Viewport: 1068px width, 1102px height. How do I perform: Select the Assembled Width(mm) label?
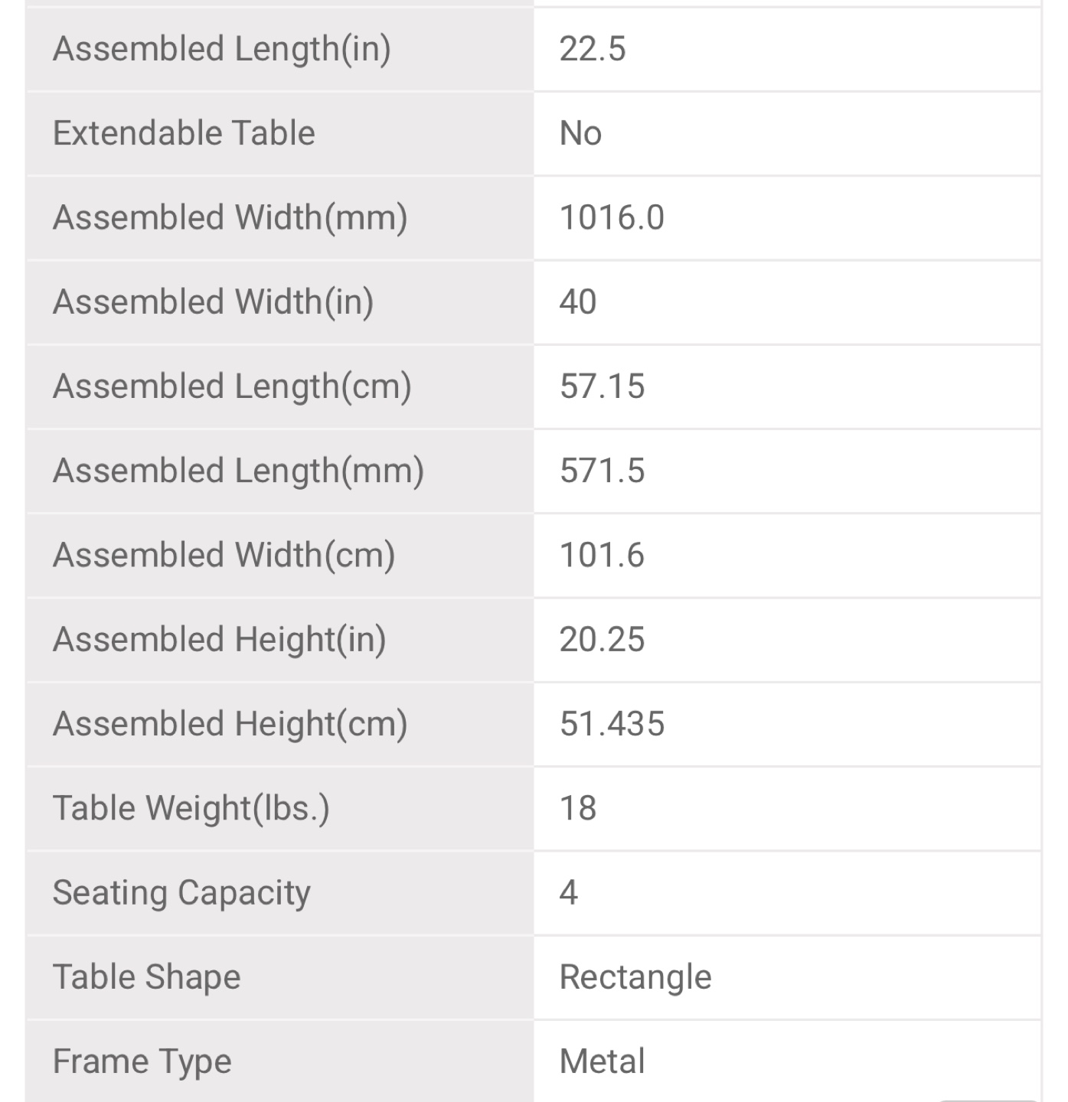tap(230, 219)
